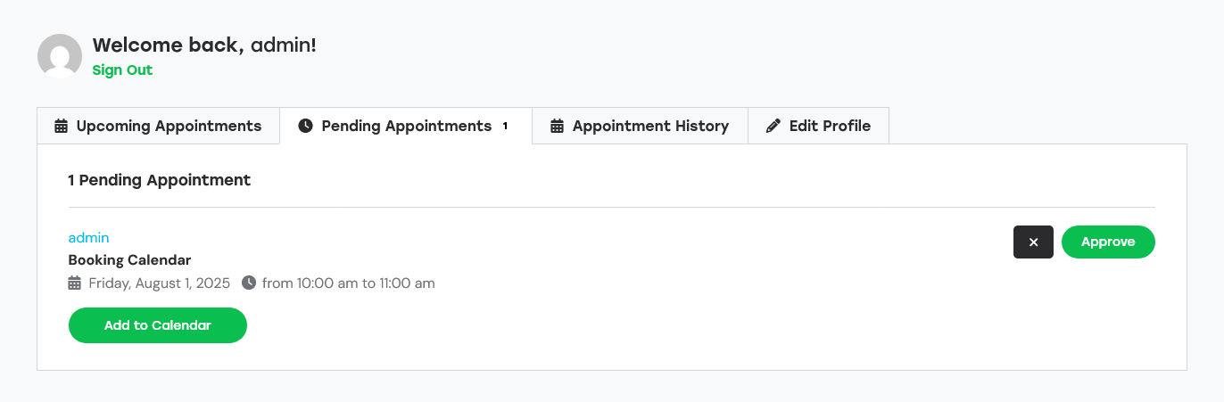Click the calendar icon on Upcoming Appointments tab
Viewport: 1224px width, 402px height.
click(x=61, y=126)
